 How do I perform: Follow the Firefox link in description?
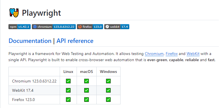pos(172,54)
